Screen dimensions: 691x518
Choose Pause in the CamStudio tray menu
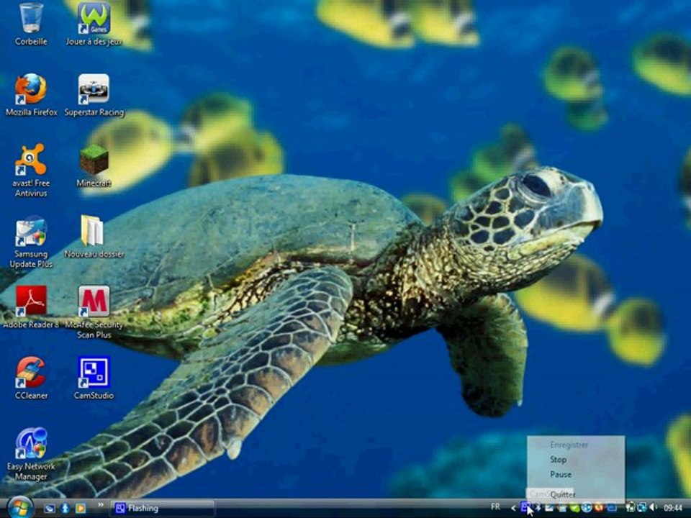(x=576, y=474)
